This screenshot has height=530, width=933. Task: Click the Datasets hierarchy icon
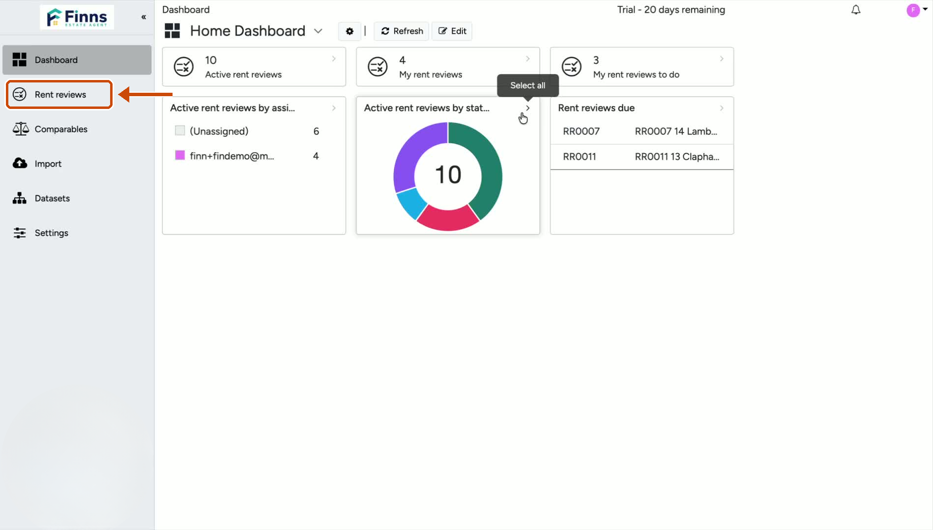click(x=20, y=198)
